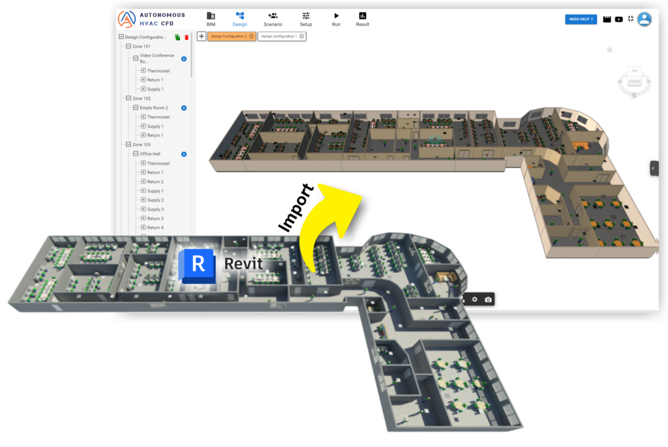
Task: Collapse the Zone 101 tree node
Action: click(x=129, y=47)
